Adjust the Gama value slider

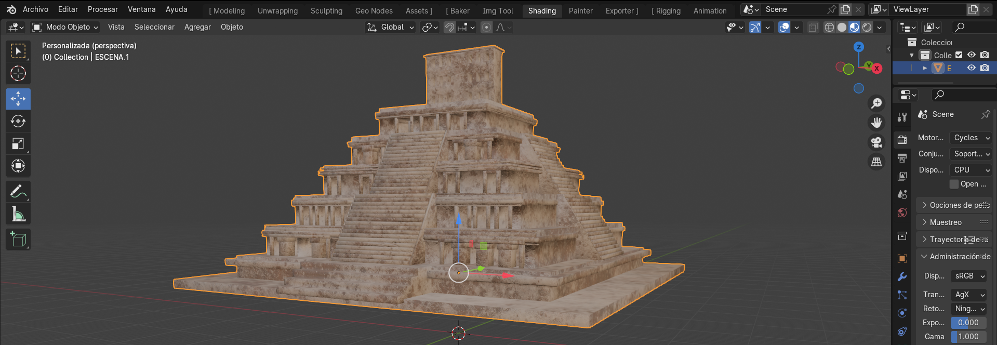coord(968,337)
